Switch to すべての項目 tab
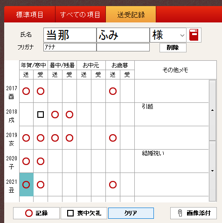 click(x=80, y=15)
